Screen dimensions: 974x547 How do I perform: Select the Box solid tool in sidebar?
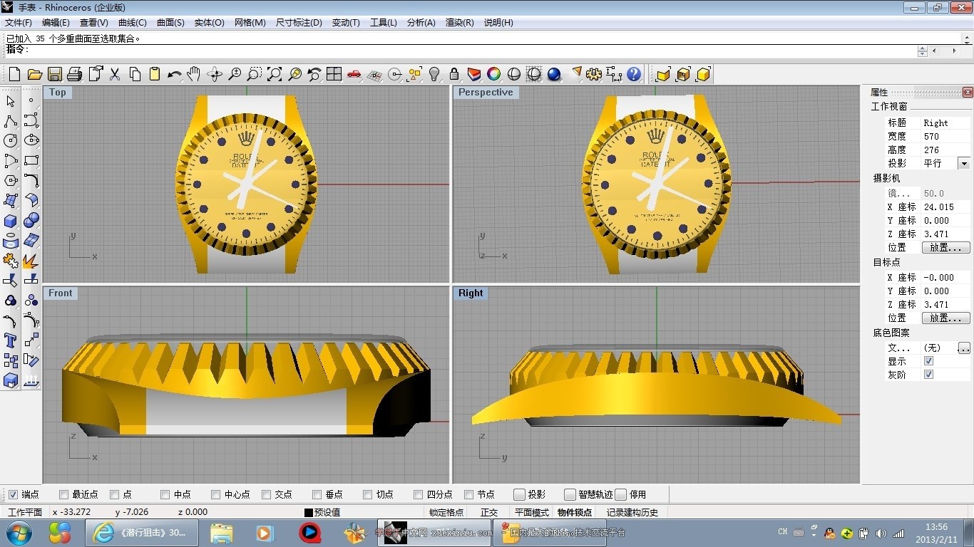coord(11,221)
